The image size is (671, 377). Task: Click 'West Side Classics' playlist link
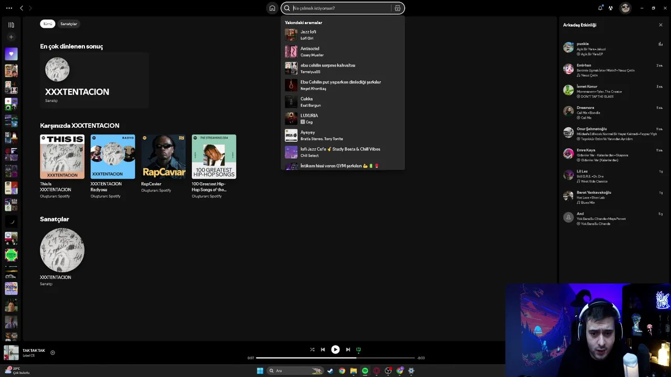coord(593,181)
